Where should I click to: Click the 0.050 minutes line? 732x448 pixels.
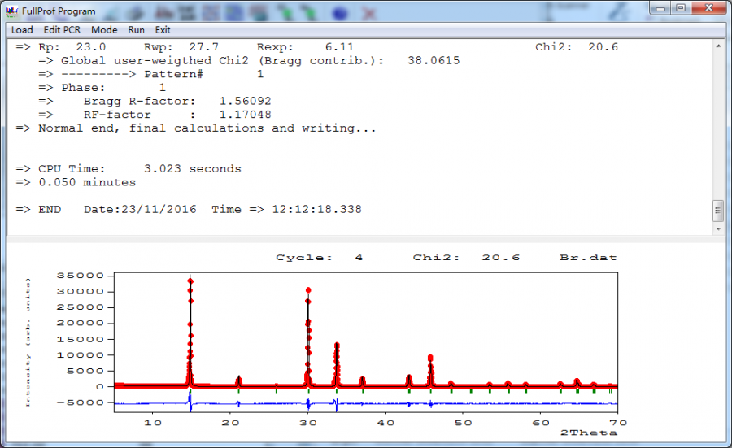click(x=76, y=182)
